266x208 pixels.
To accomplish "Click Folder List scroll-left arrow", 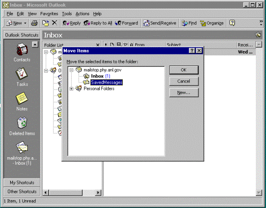I will click(45, 193).
